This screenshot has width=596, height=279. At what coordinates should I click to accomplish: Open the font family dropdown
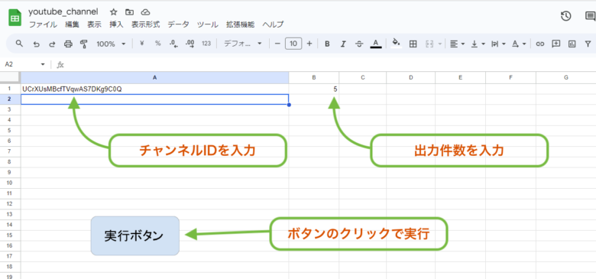(x=243, y=44)
